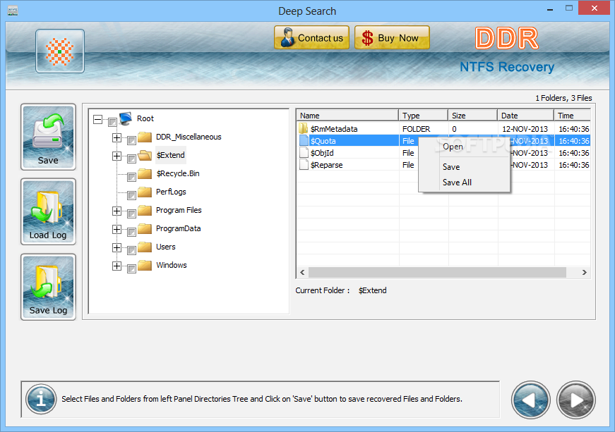Image resolution: width=615 pixels, height=432 pixels.
Task: Check the DDR_Miscellaneous checkbox
Action: click(132, 140)
